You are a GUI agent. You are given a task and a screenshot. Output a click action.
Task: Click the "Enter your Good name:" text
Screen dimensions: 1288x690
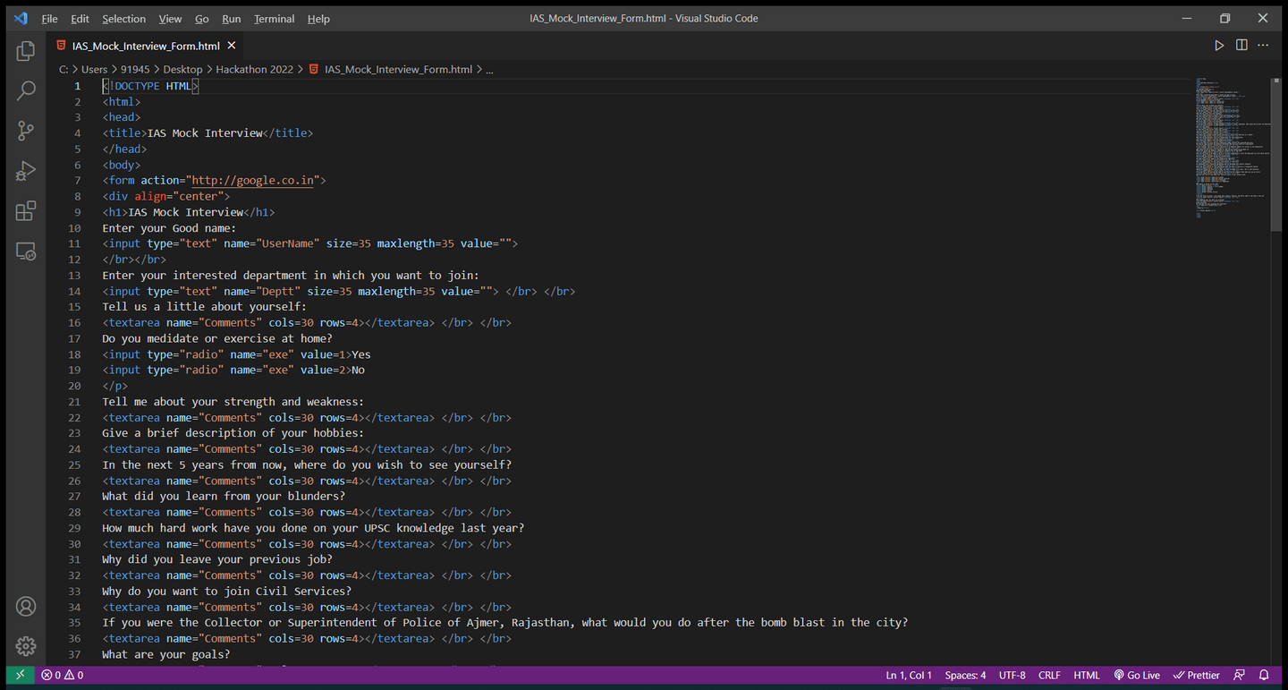pyautogui.click(x=169, y=228)
